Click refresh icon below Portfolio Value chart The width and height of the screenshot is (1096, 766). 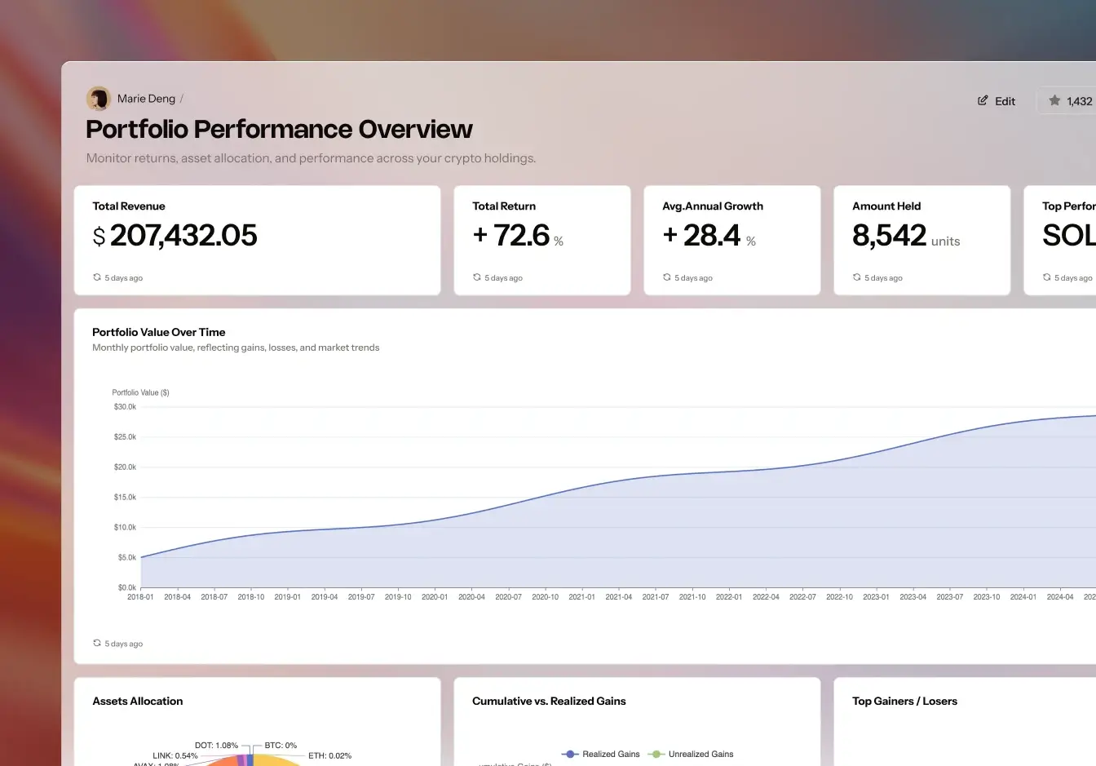click(x=97, y=643)
